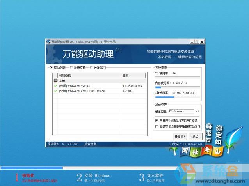The height and width of the screenshot is (186, 249).
Task: Toggle 只解压对应驱动但不进行安装 checkbox
Action: click(157, 120)
